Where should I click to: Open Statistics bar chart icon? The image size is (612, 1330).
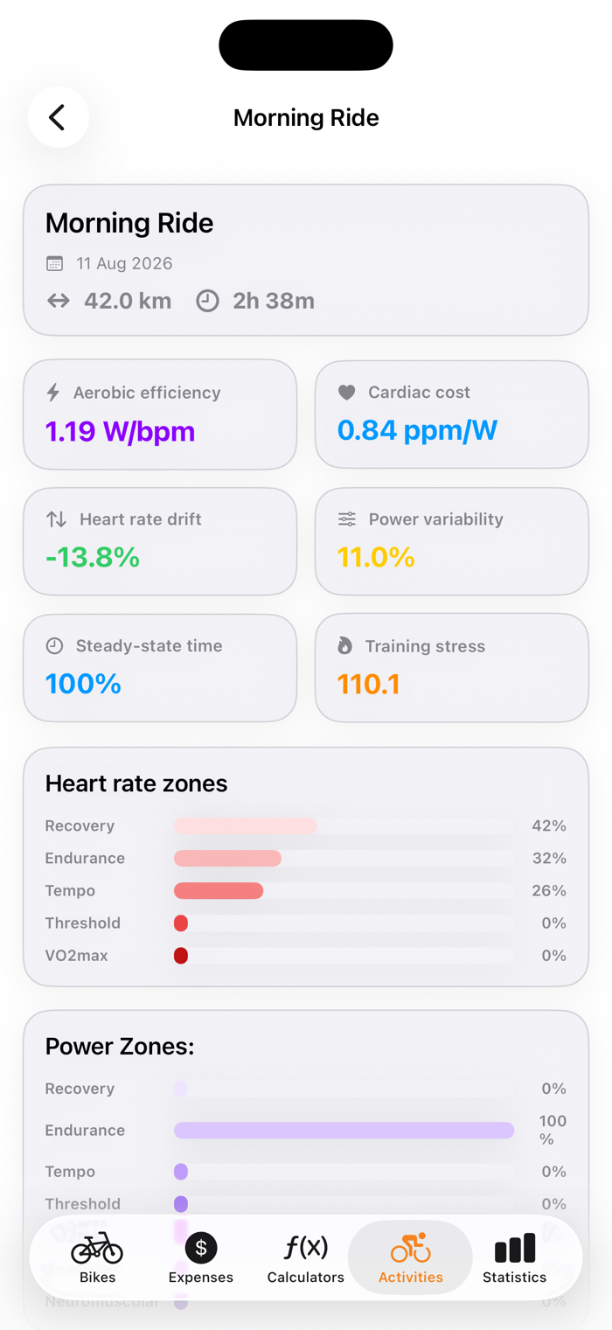515,1249
